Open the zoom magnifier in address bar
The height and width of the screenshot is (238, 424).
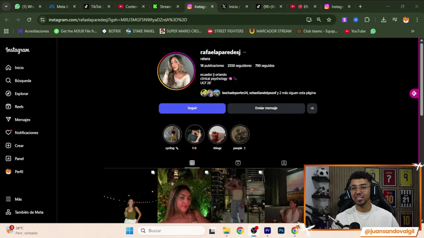(x=319, y=20)
